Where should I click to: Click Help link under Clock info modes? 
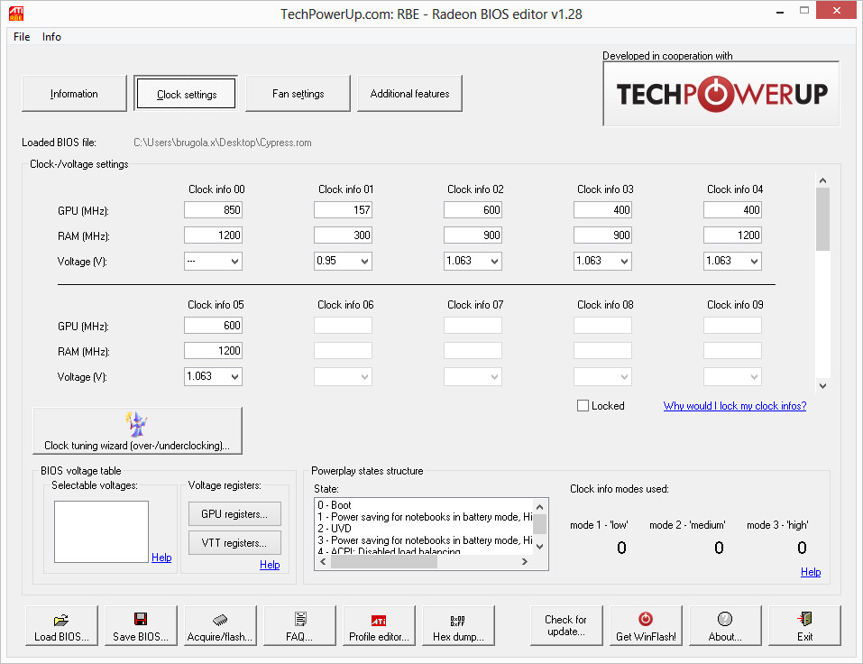tap(811, 571)
